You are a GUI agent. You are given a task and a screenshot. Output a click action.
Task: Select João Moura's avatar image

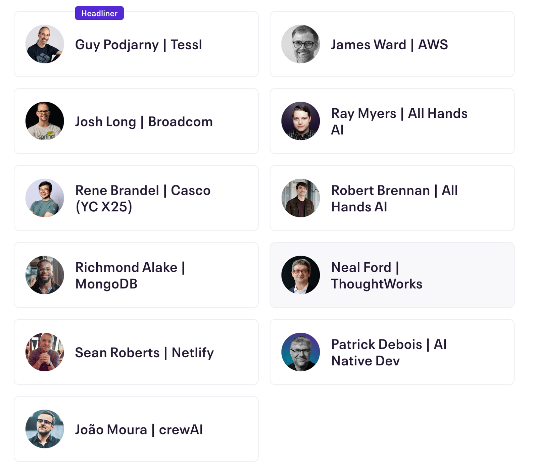coord(45,429)
